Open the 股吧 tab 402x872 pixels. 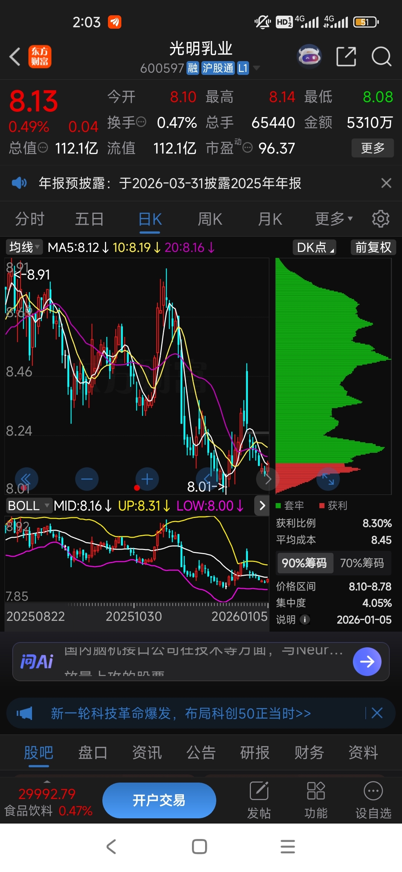coord(39,753)
